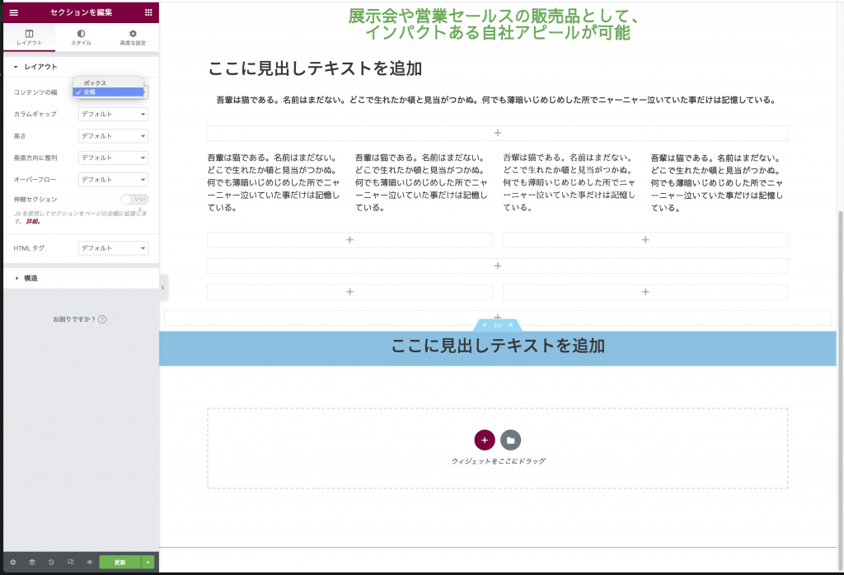Open revision history icon in footer
The image size is (844, 575).
[51, 562]
